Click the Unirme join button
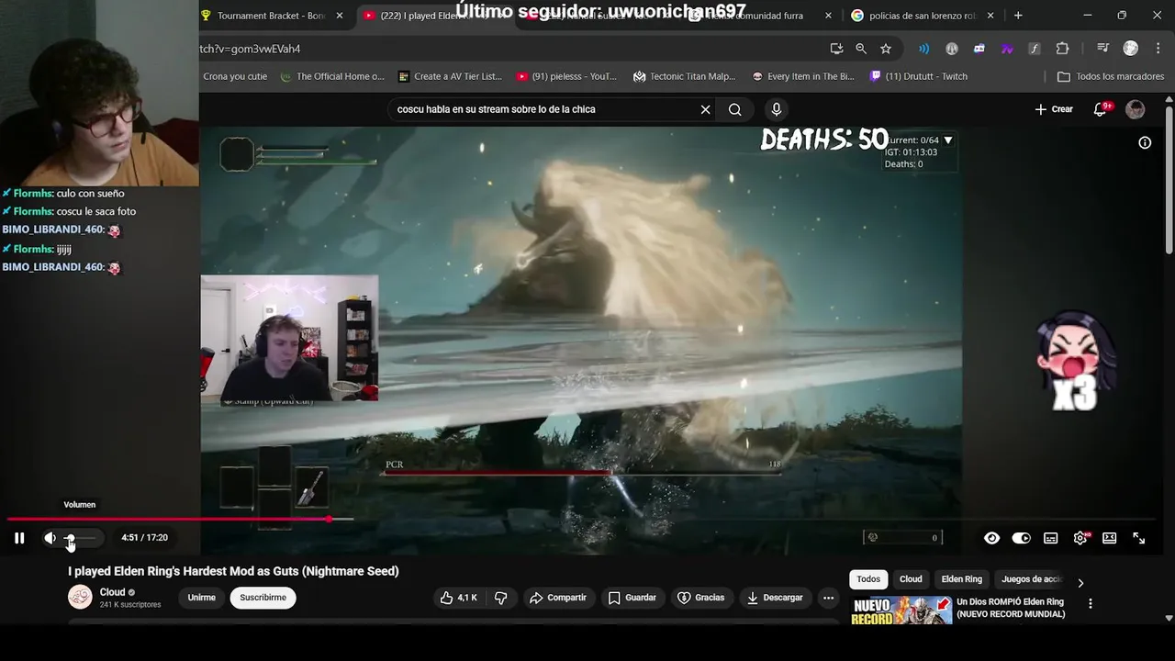 (202, 598)
